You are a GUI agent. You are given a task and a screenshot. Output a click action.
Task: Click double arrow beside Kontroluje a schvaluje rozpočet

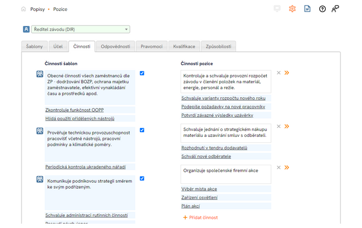[x=287, y=73]
